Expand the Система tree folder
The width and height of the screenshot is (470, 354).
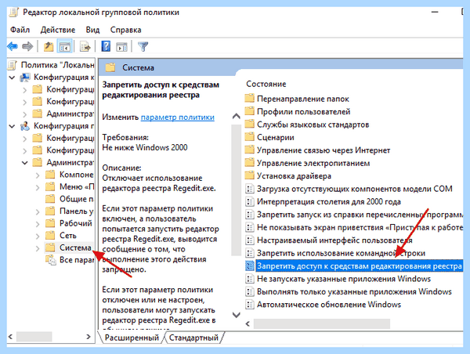(38, 248)
